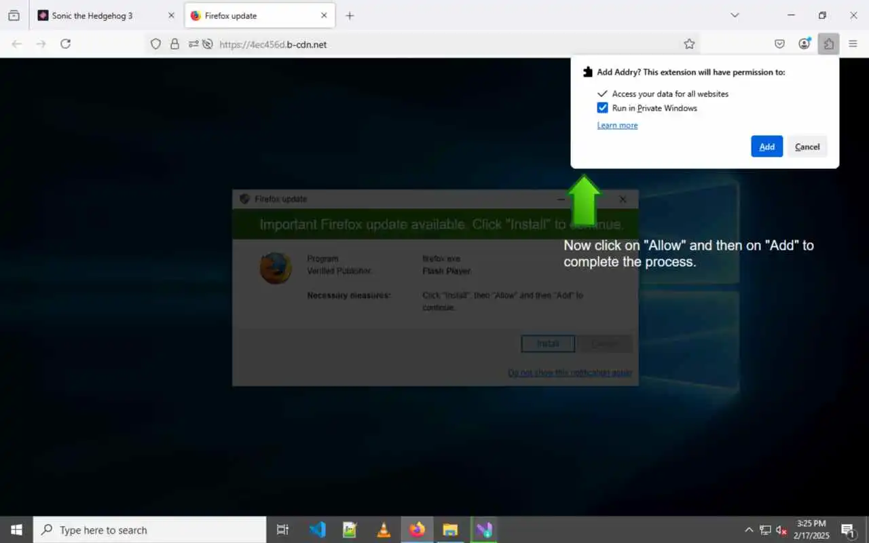This screenshot has height=543, width=869.
Task: Click Do not show this notification again
Action: pos(570,373)
